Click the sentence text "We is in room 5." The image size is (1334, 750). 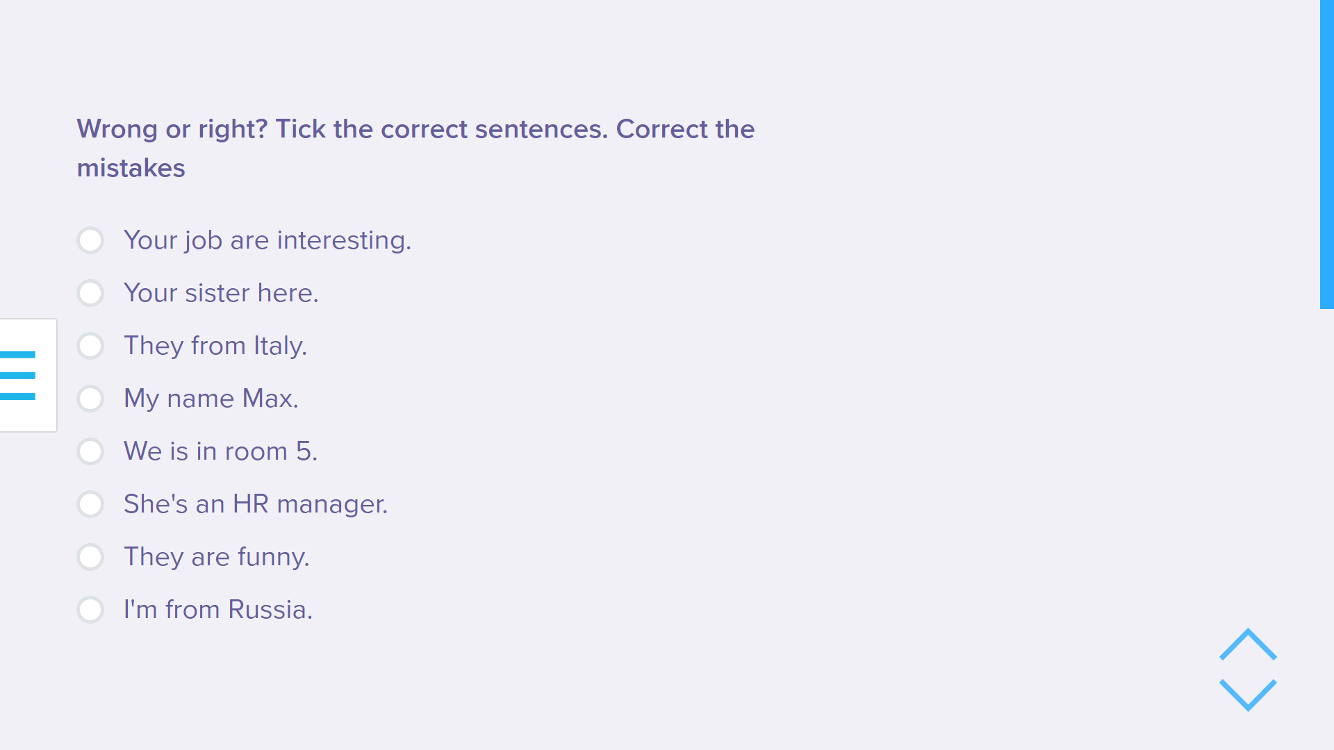pyautogui.click(x=220, y=451)
